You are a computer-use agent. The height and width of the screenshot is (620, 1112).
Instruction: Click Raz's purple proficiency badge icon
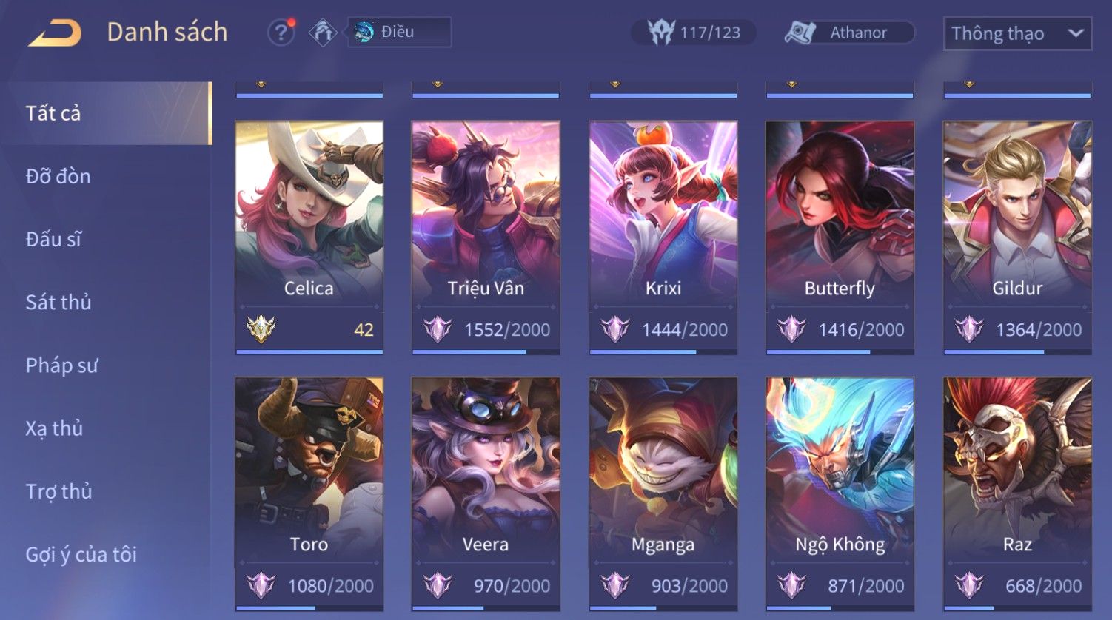pyautogui.click(x=968, y=585)
